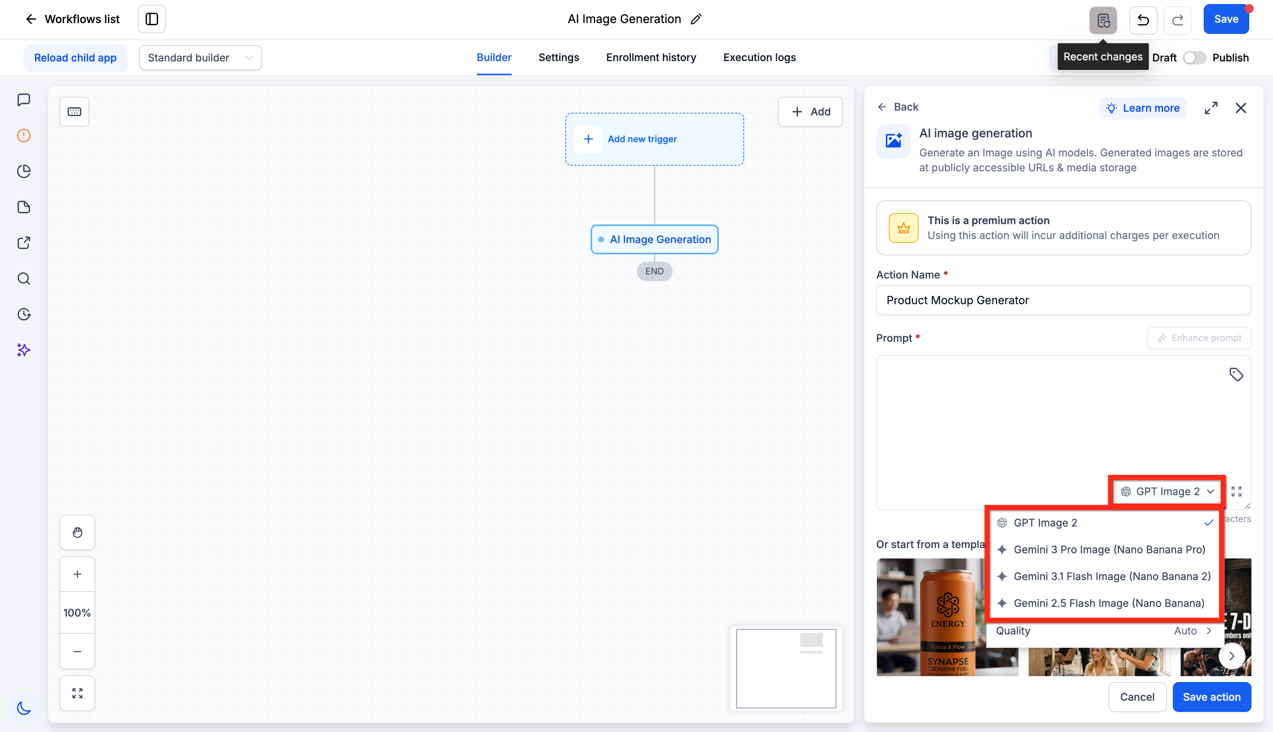Open Enrollment history tab
Image resolution: width=1273 pixels, height=732 pixels.
click(651, 57)
